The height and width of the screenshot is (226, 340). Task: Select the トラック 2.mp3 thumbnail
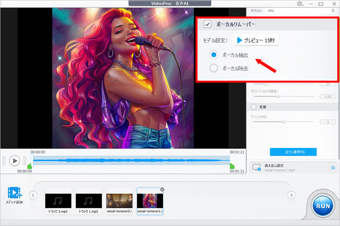[58, 201]
